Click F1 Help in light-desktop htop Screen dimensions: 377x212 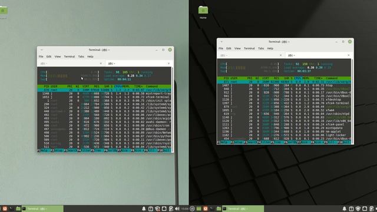click(44, 151)
